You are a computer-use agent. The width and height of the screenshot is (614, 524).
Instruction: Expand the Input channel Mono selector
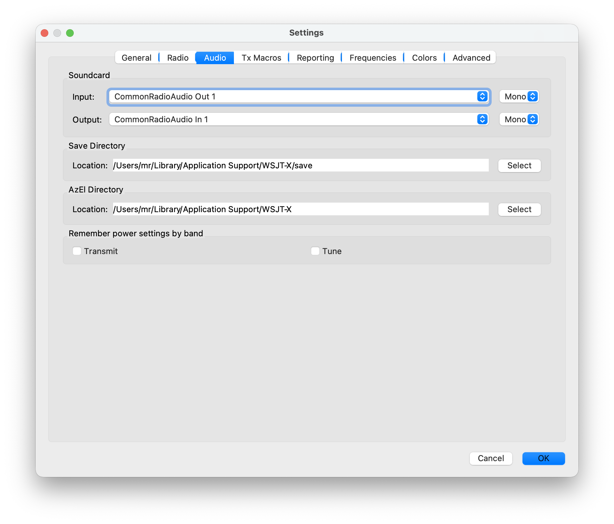coord(519,97)
